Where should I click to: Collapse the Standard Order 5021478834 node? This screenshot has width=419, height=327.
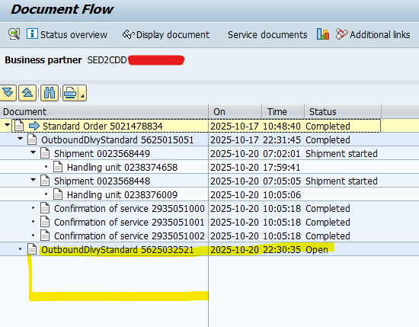(x=7, y=125)
